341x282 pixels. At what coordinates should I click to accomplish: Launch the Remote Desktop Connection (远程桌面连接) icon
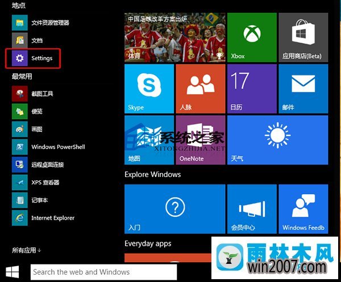coord(19,165)
